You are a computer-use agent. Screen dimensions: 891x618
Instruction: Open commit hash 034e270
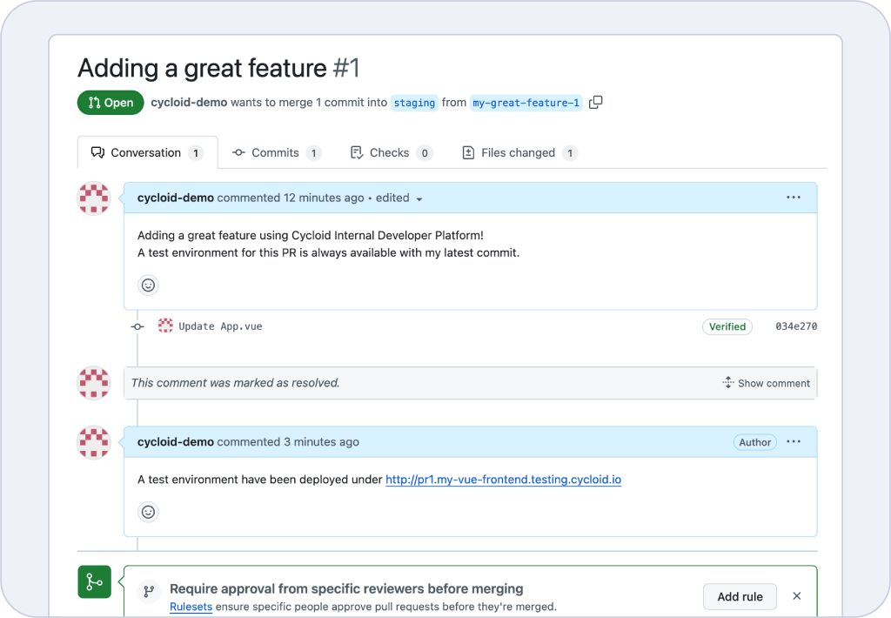796,326
